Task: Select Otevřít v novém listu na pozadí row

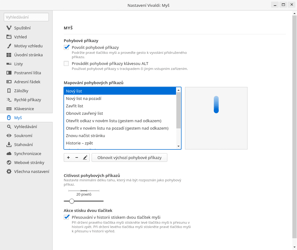Action: [x=120, y=128]
